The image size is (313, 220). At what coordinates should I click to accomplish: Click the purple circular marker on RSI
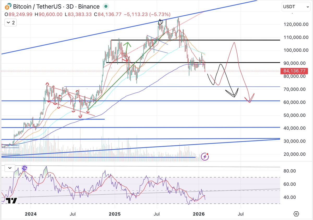click(x=24, y=168)
